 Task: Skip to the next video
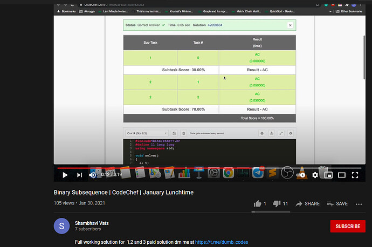79,175
